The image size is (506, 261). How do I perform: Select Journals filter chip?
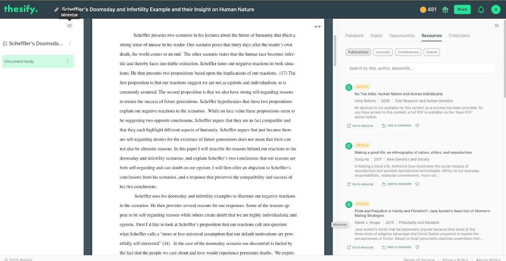383,52
